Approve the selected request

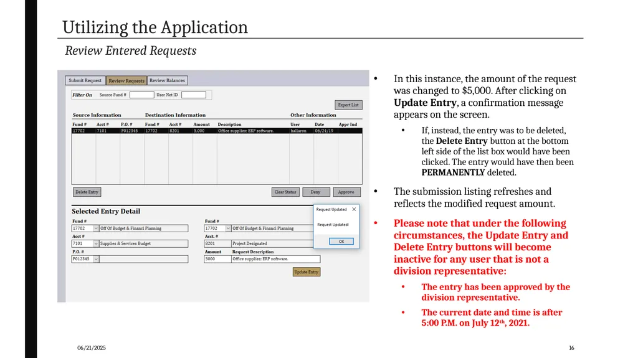point(346,192)
